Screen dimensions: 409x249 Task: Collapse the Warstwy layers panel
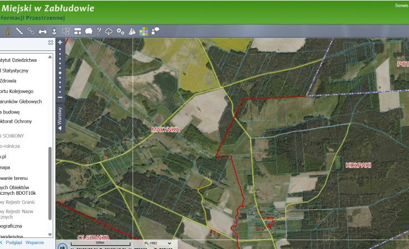[60, 120]
